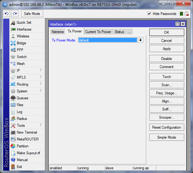The image size is (193, 173).
Task: Click the MPLS tag icon
Action: click(x=13, y=77)
